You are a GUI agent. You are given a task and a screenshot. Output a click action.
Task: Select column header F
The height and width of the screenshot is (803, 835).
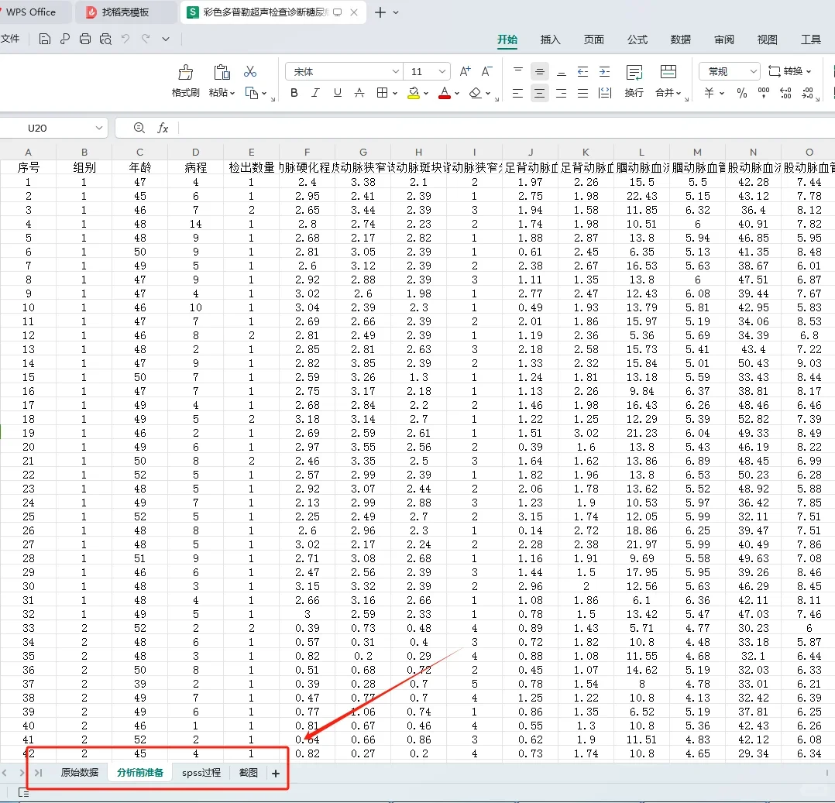click(308, 152)
